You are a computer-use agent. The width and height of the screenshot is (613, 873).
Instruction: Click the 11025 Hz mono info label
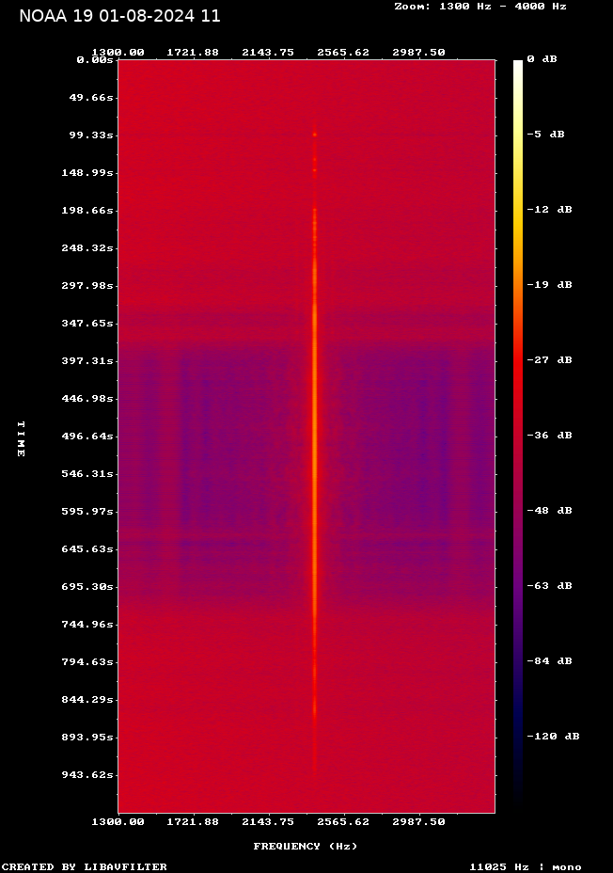coord(525,866)
